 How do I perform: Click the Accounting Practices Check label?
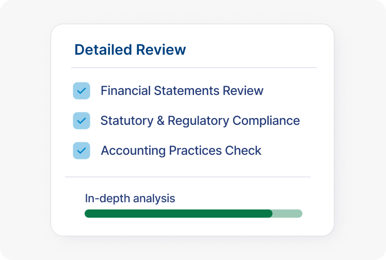[x=181, y=151]
